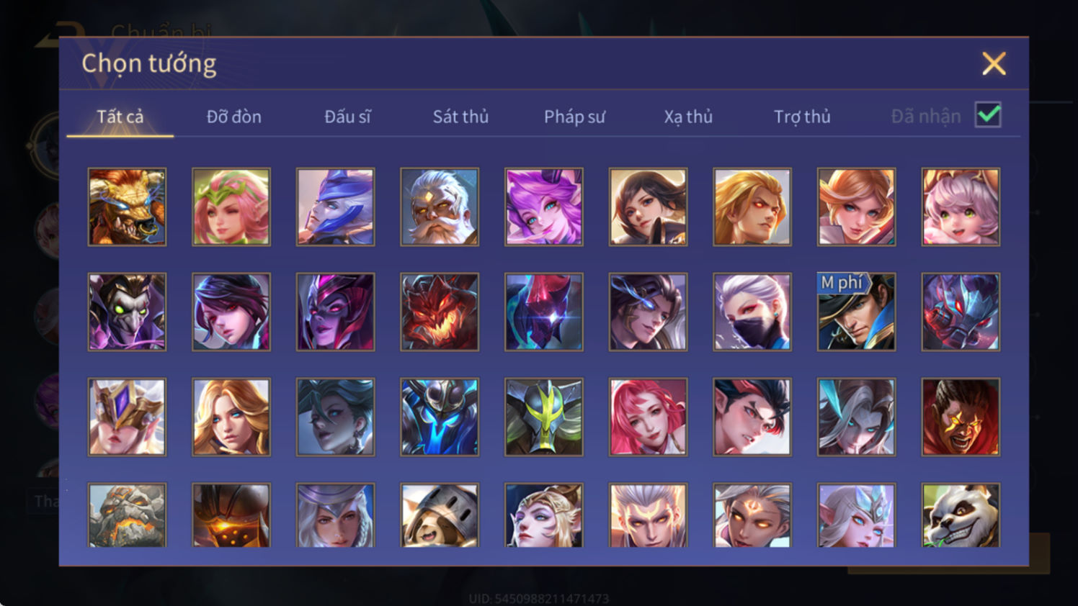
Task: Choose the green-eyed dark jester hero
Action: (127, 312)
